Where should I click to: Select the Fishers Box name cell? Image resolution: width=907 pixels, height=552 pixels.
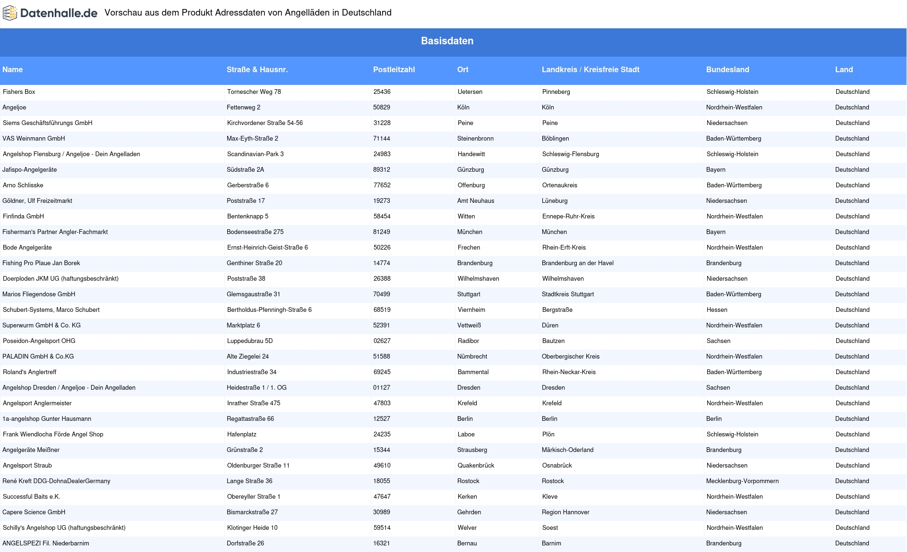[x=19, y=92]
